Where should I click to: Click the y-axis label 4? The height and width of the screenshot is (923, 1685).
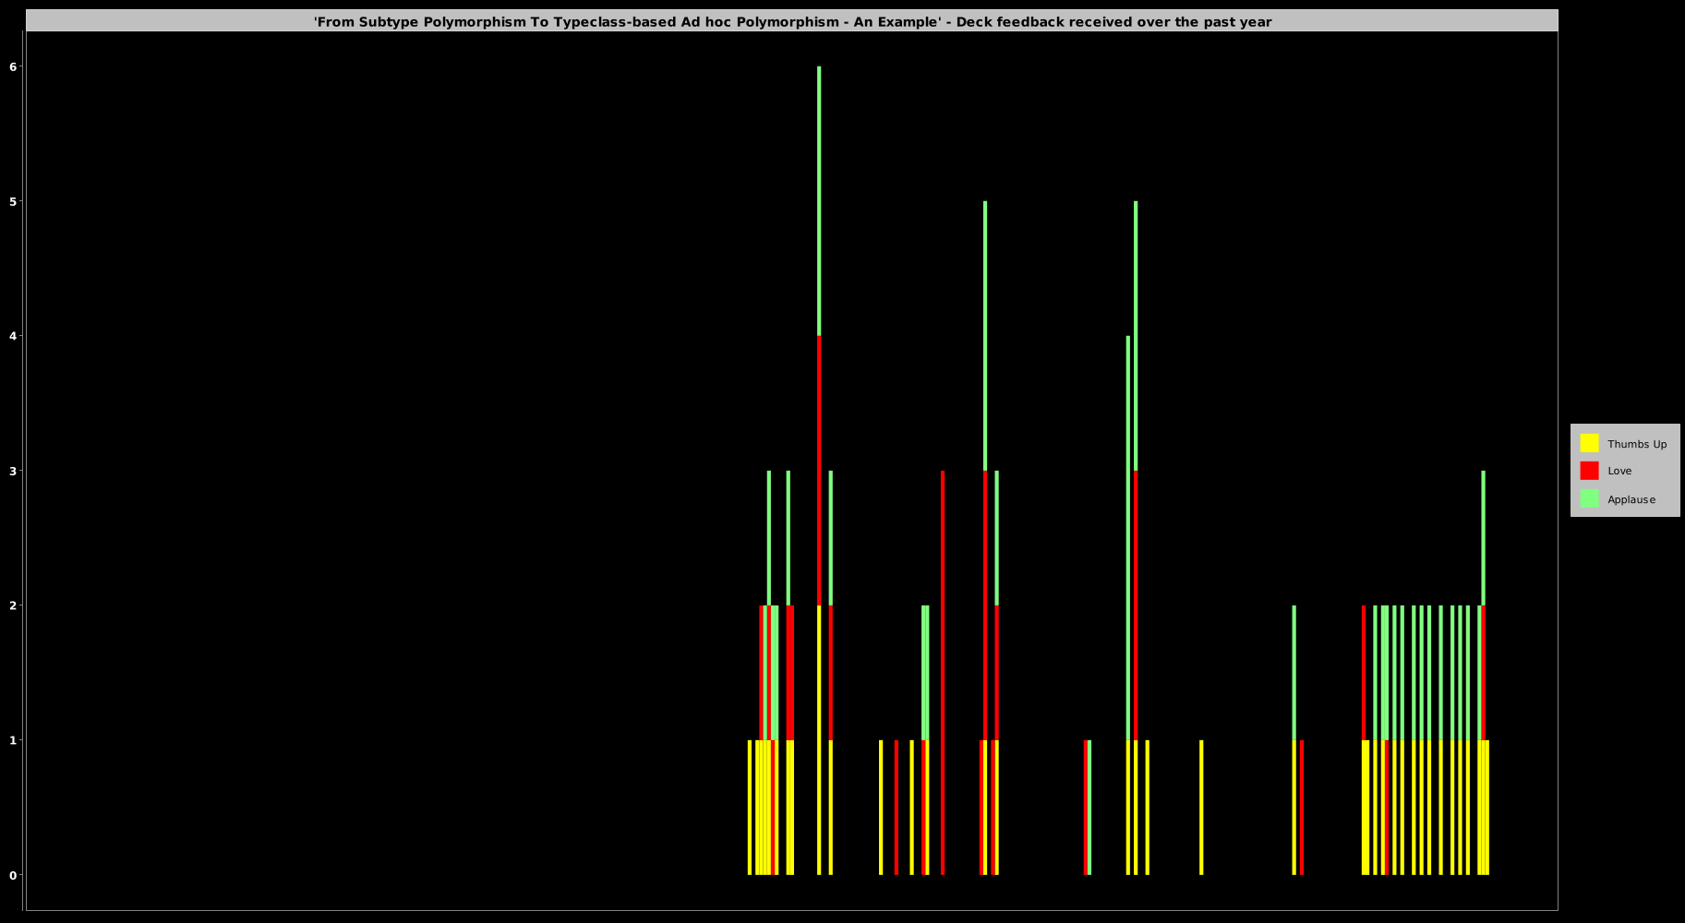(x=14, y=336)
